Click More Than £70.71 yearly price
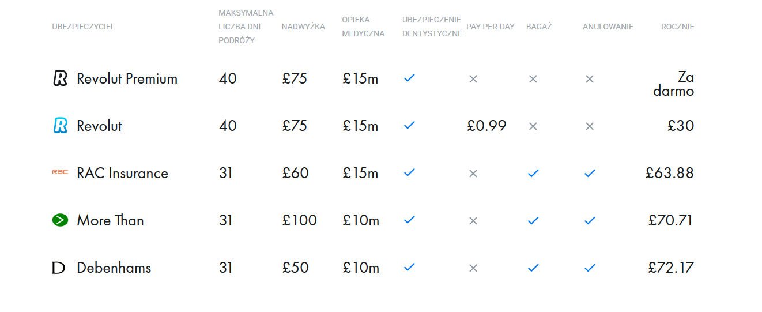Viewport: 762px width, 312px height. (670, 220)
